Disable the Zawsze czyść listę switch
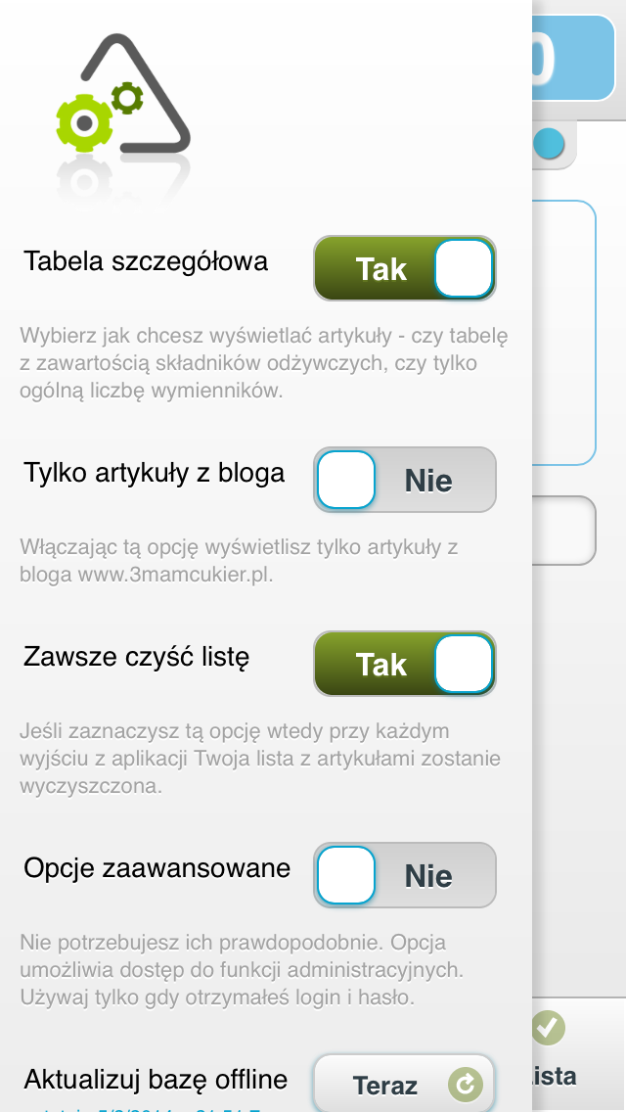Viewport: 626px width, 1112px height. click(x=404, y=664)
